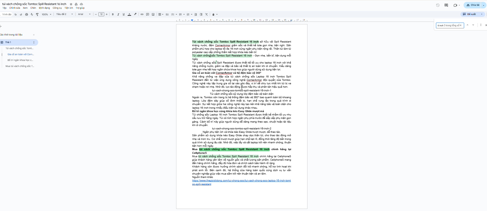Open the Chỉnh sửa menu

click(15, 8)
